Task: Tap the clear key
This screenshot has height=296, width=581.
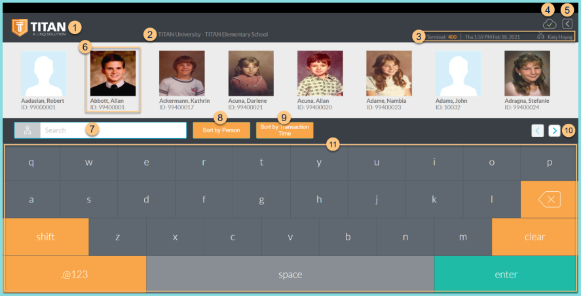Action: click(x=534, y=237)
